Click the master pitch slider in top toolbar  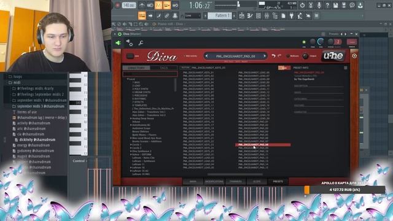(x=239, y=4)
